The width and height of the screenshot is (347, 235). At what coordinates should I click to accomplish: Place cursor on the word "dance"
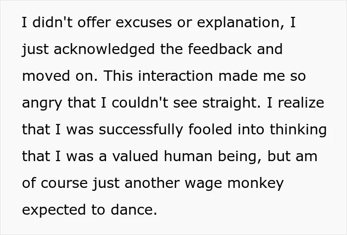tap(131, 210)
